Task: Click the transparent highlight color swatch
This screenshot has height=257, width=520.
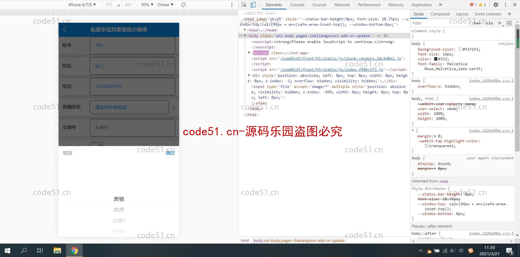Action: pos(427,146)
